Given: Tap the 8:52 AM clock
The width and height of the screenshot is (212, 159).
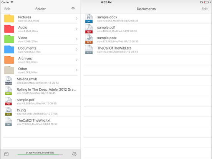Looking at the screenshot, I should click(106, 2).
